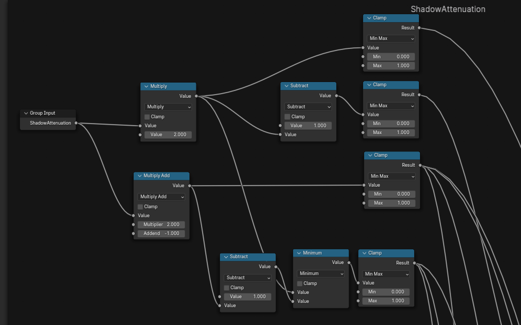This screenshot has height=325, width=521.
Task: Click the collapse chevron on the Multiply node
Action: point(146,86)
